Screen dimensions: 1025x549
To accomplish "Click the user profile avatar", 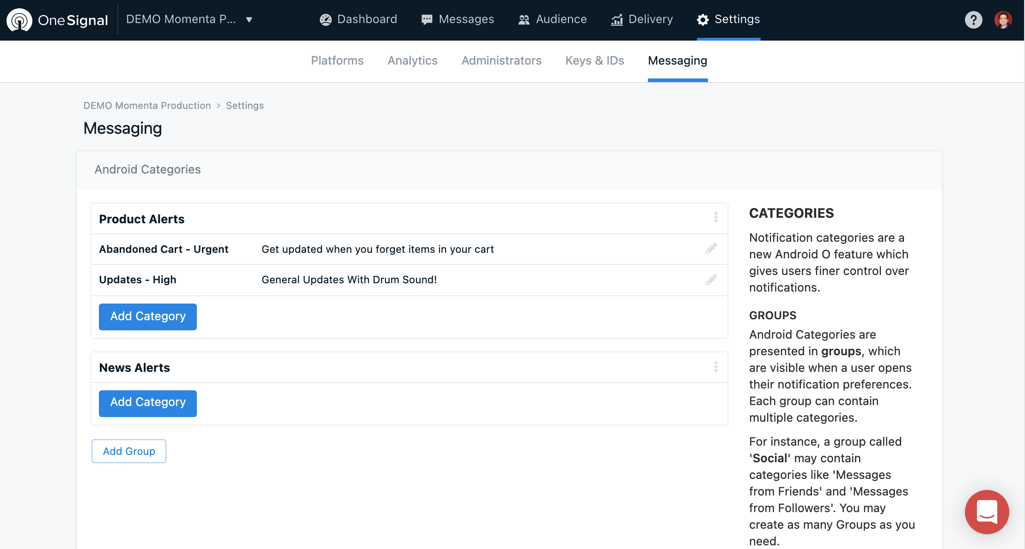I will (1003, 20).
